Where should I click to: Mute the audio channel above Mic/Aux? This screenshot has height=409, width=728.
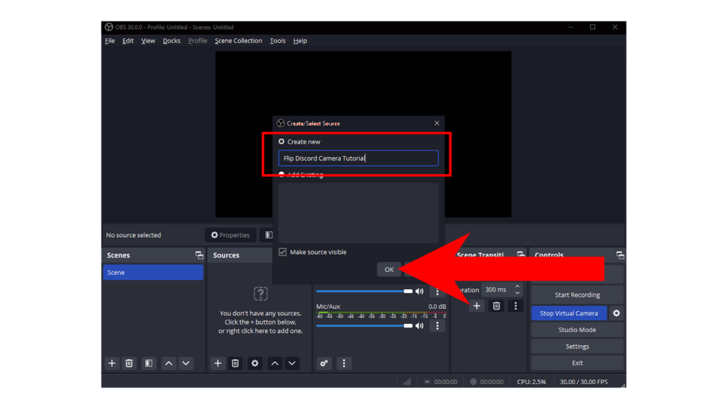click(x=419, y=291)
